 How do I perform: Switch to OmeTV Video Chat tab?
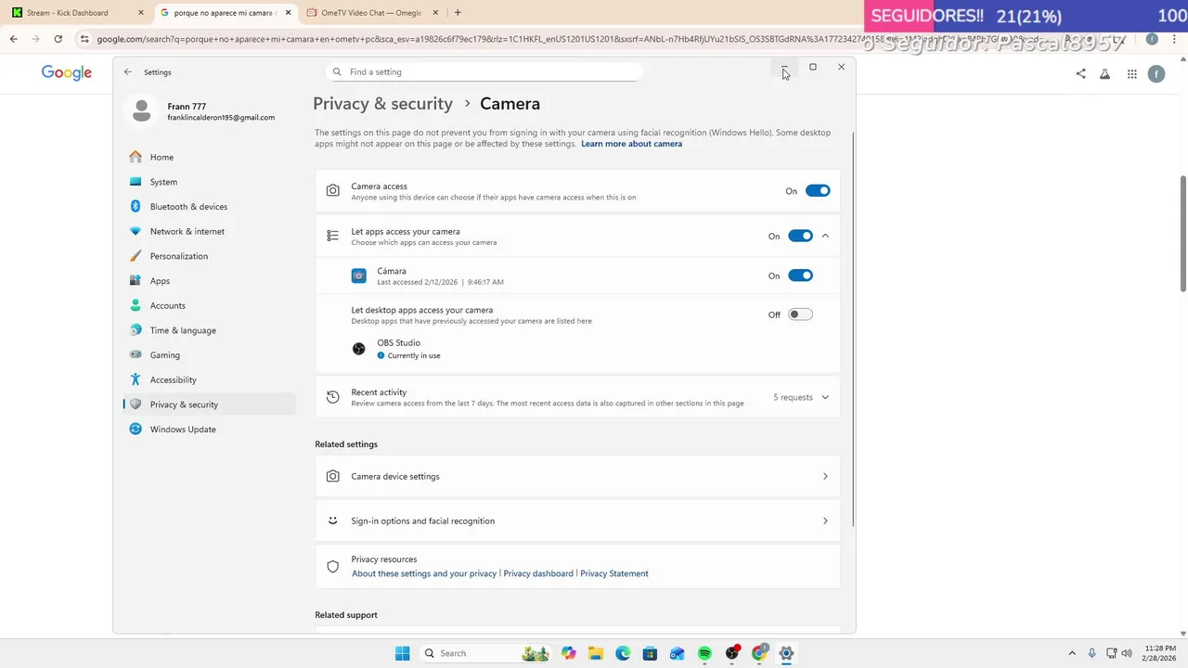[371, 13]
